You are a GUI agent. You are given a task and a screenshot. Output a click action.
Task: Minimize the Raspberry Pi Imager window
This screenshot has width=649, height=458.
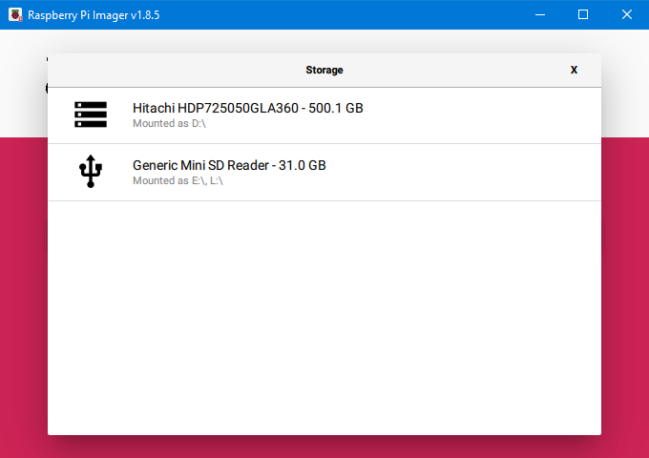point(540,14)
